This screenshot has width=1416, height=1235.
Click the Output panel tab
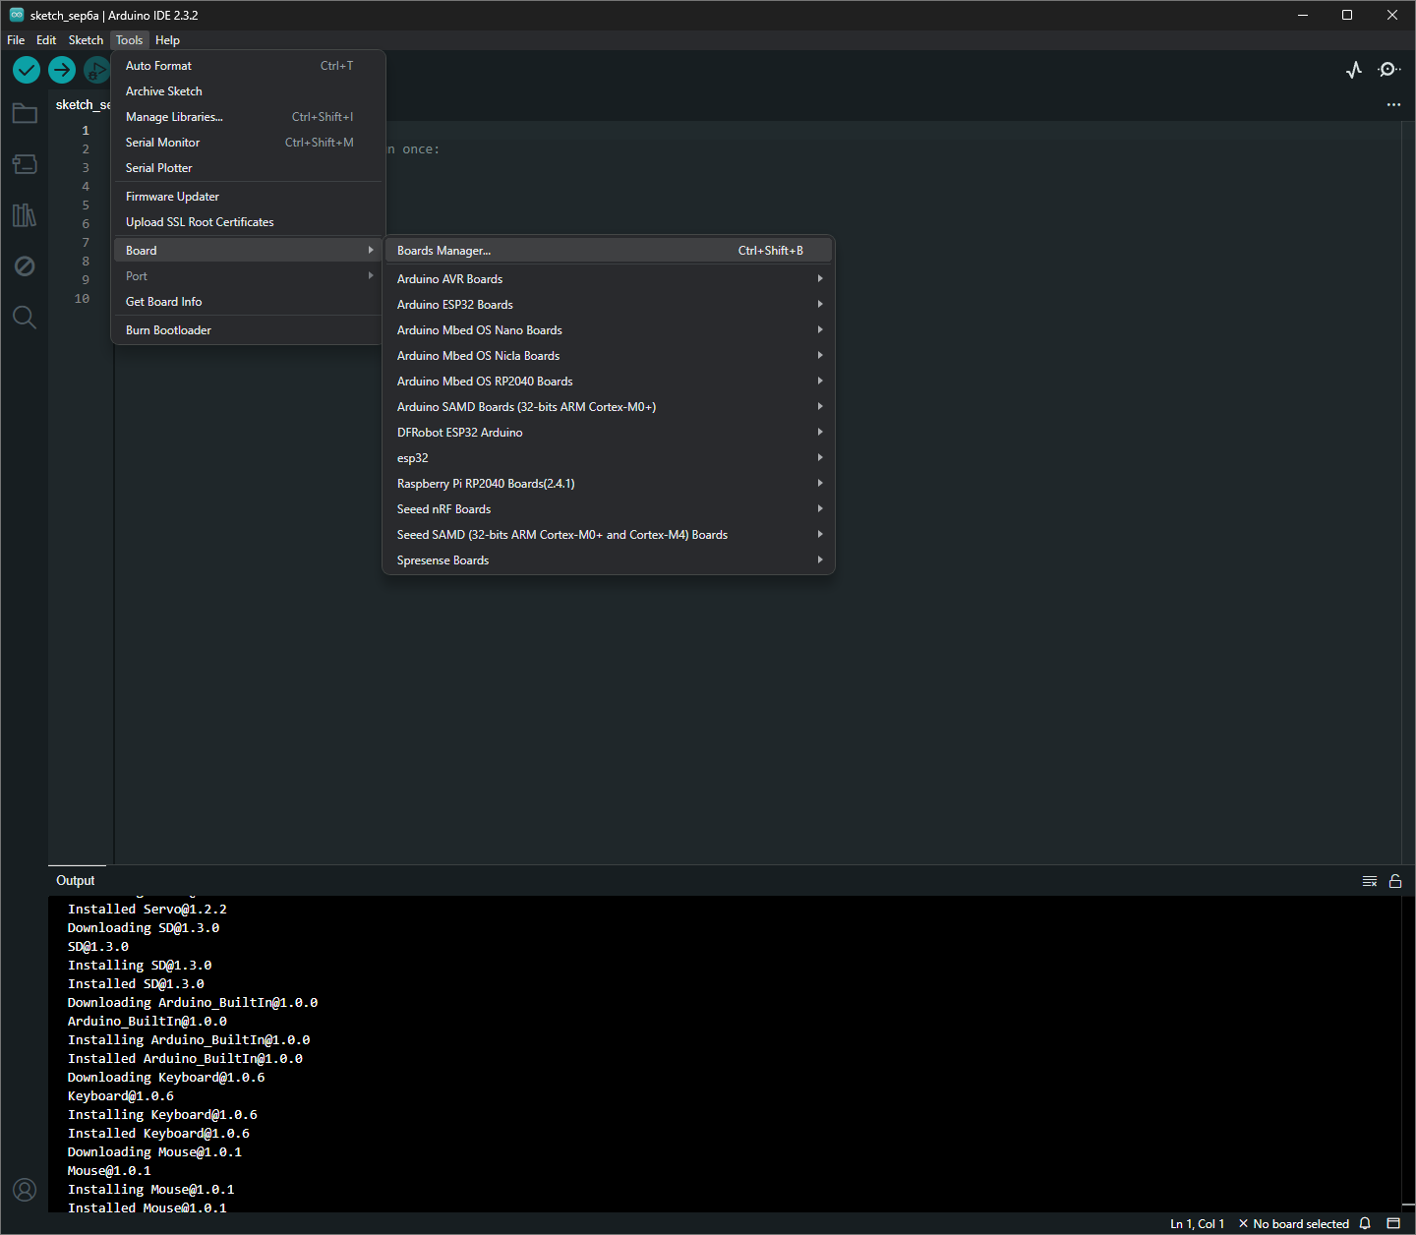click(x=76, y=881)
